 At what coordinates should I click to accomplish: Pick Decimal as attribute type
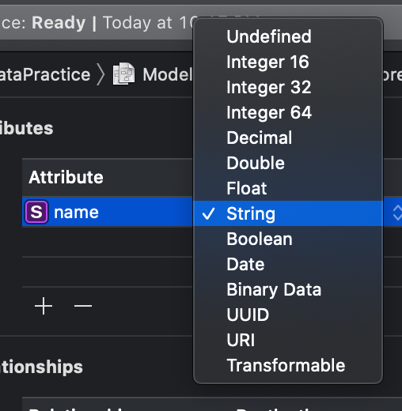(288, 138)
